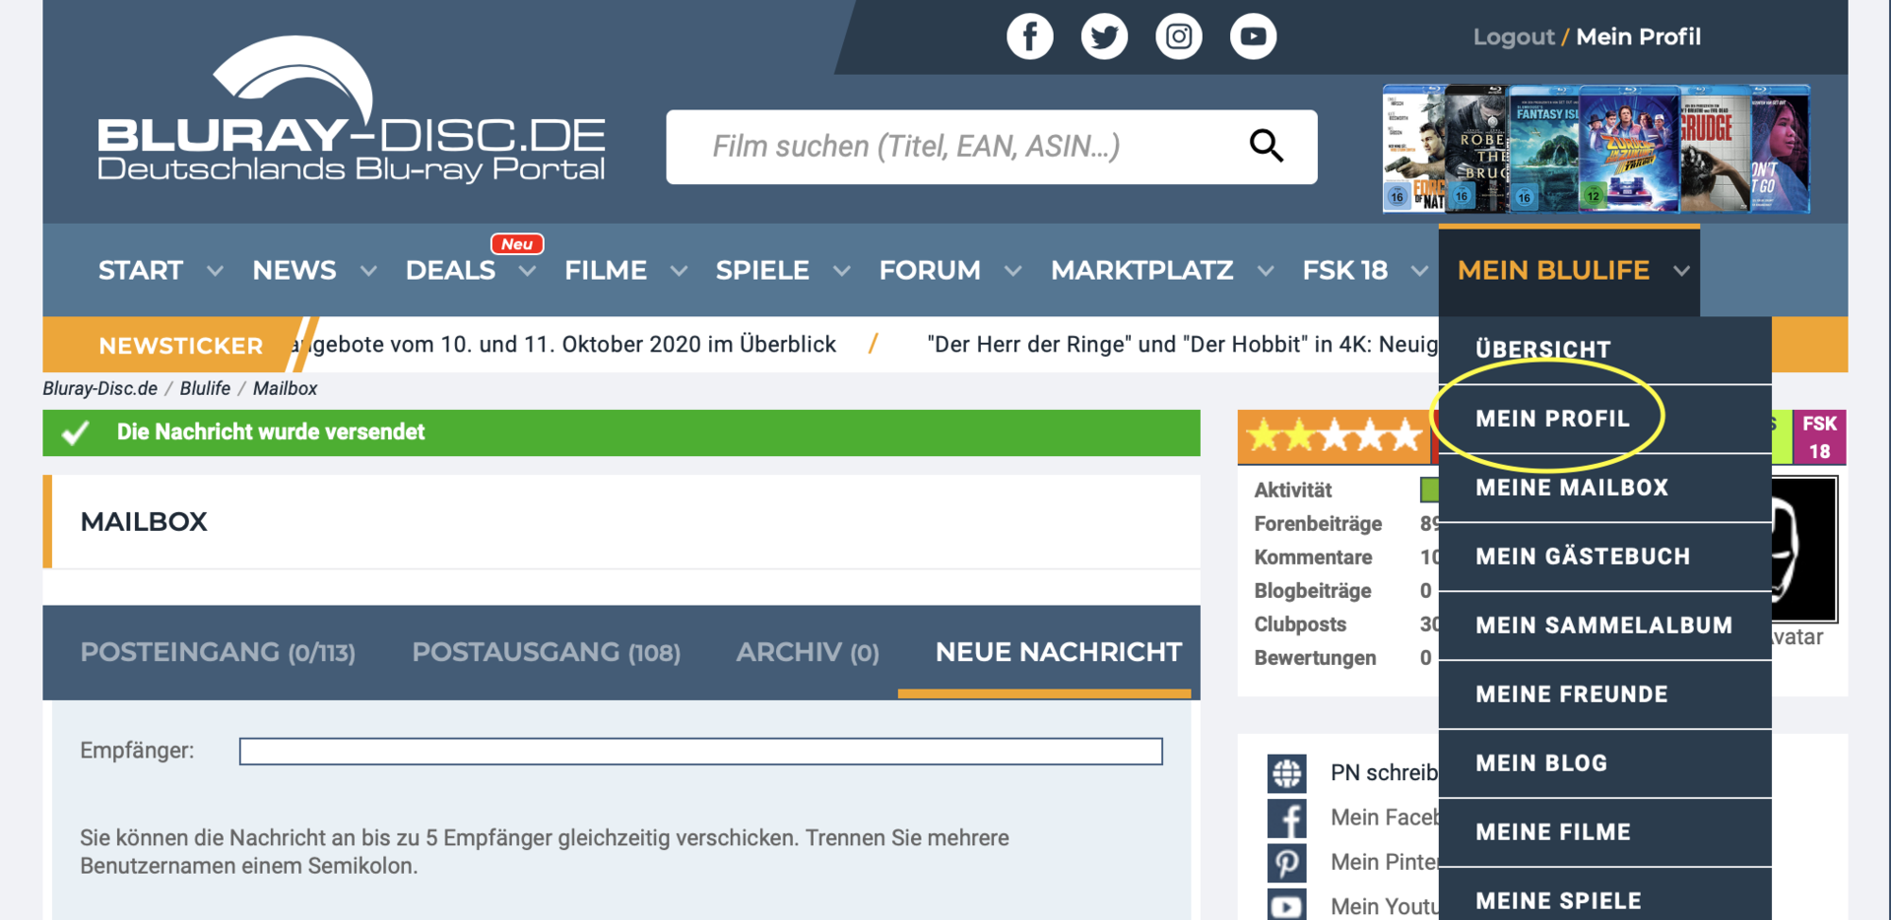The height and width of the screenshot is (920, 1891).
Task: Click the Logout link
Action: (1514, 37)
